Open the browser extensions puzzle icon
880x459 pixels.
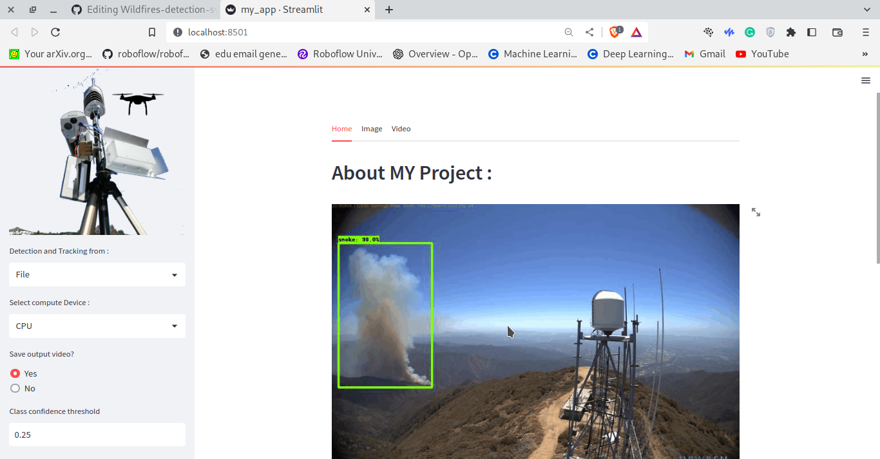click(x=790, y=32)
